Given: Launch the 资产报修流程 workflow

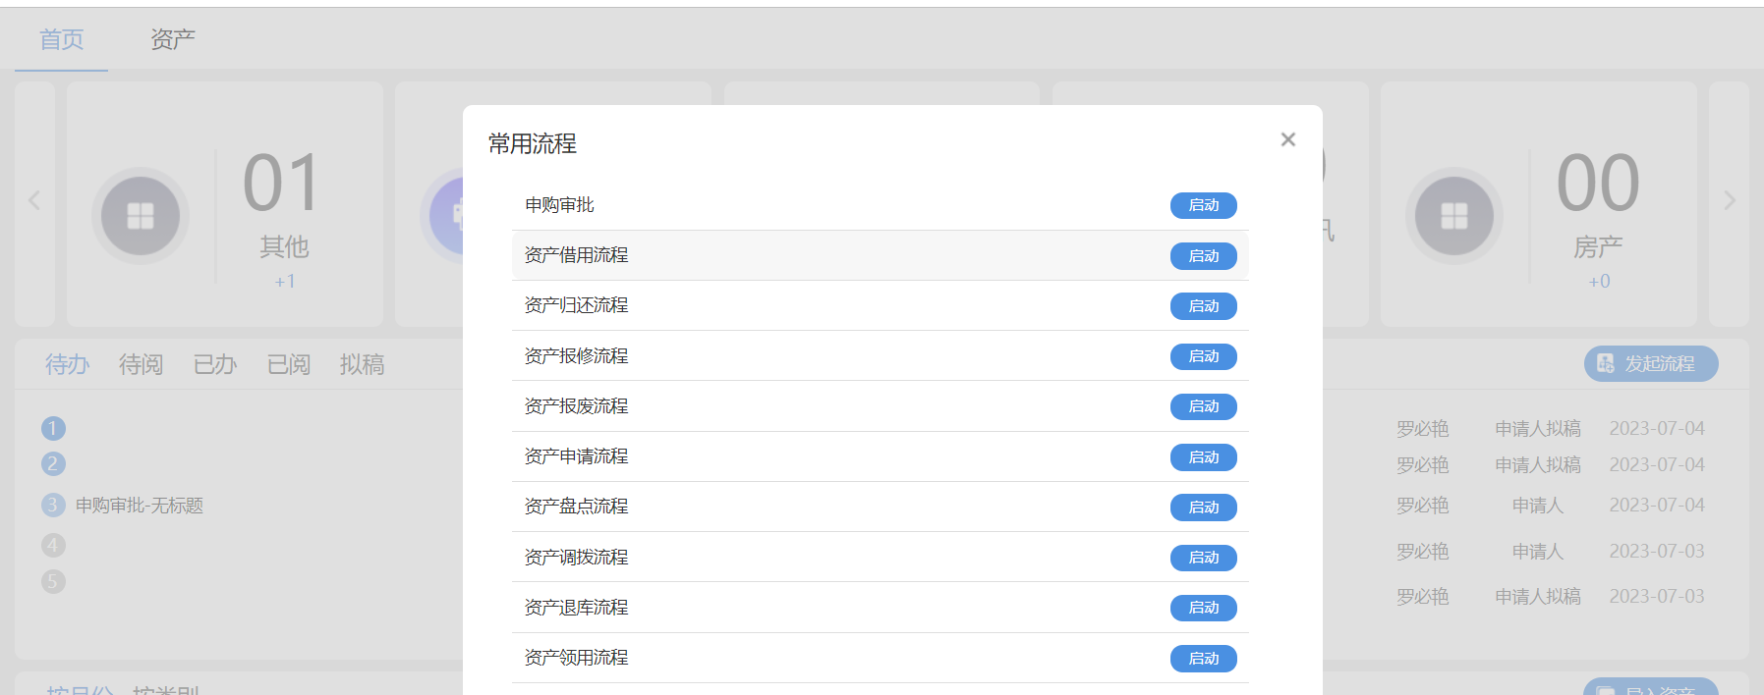Looking at the screenshot, I should click(x=1203, y=356).
